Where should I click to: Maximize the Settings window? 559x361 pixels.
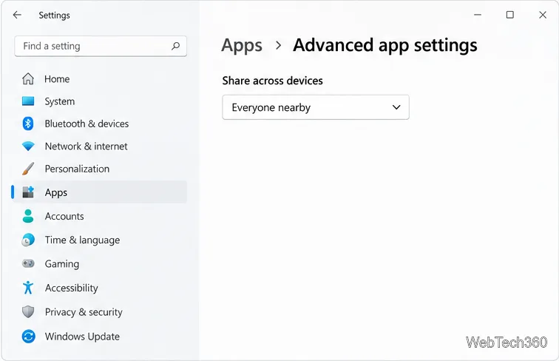pyautogui.click(x=510, y=15)
